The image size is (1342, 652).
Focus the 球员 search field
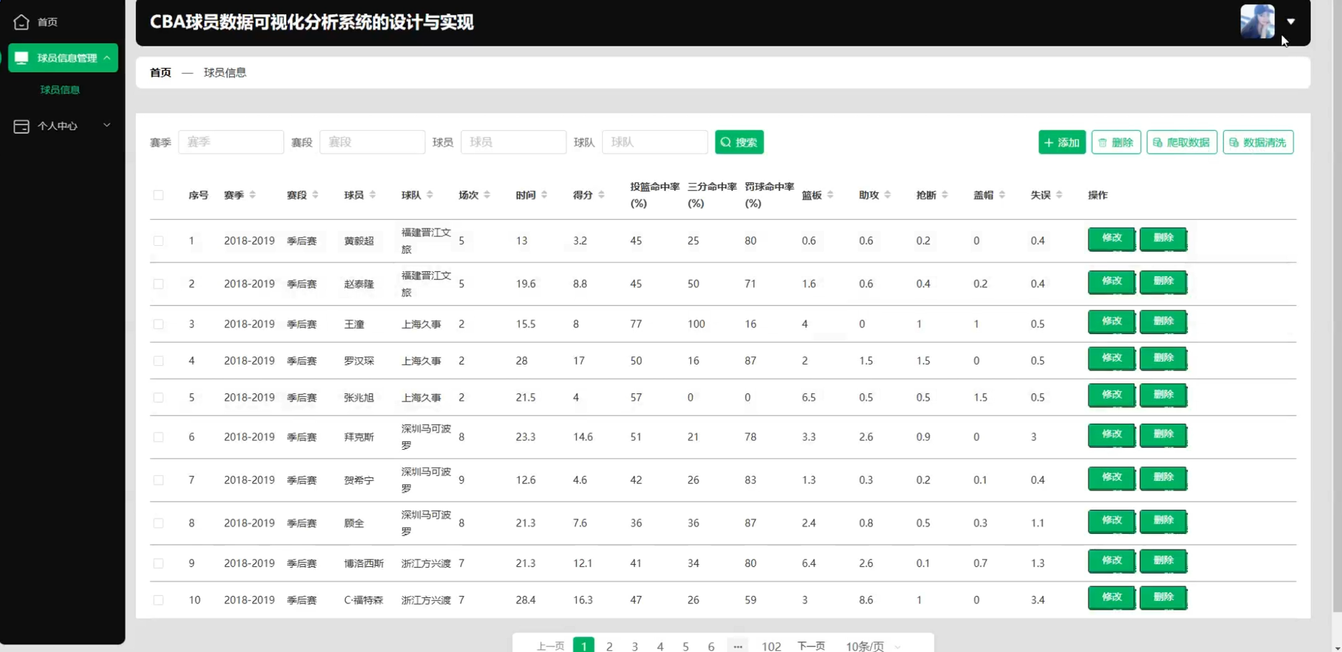click(x=514, y=142)
